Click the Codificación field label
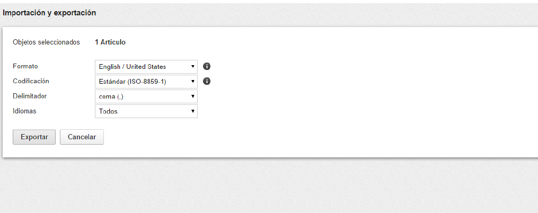The image size is (538, 213). pos(31,81)
